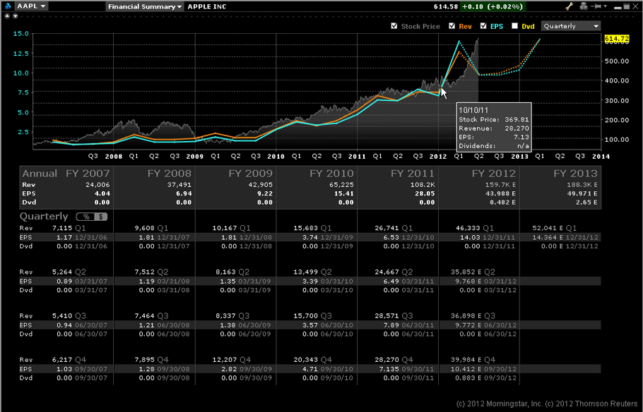Click the 159.7K E revenue estimate

(500, 185)
